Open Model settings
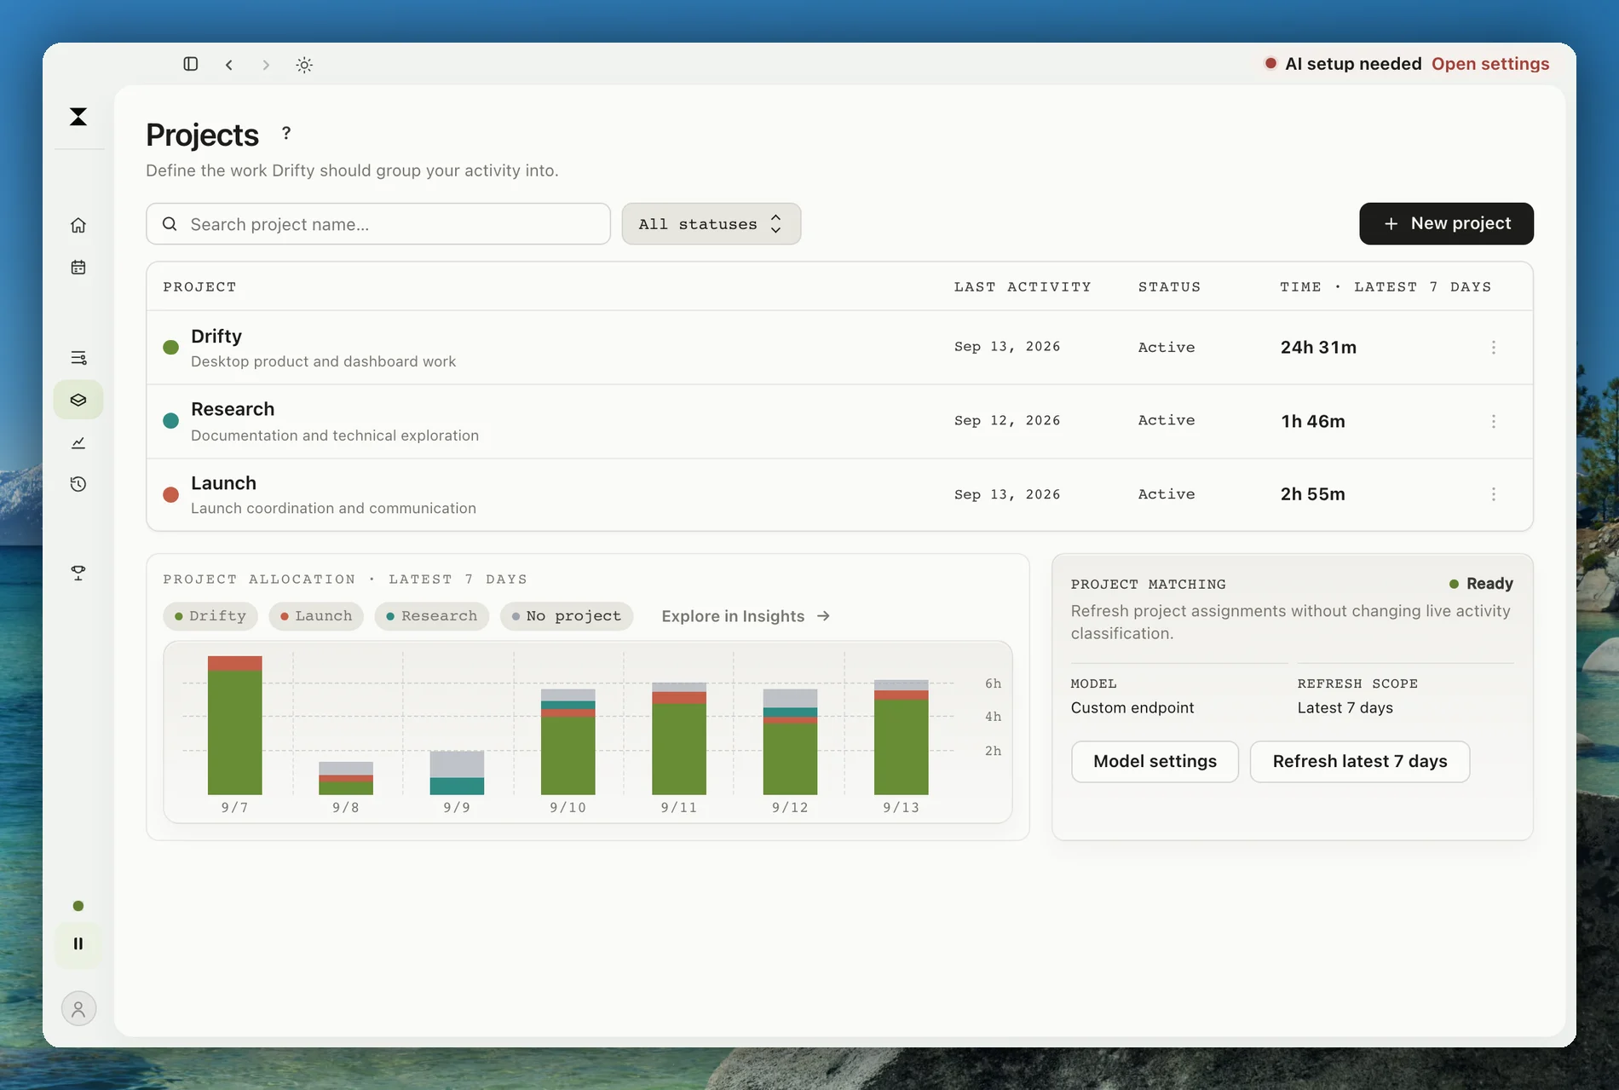The height and width of the screenshot is (1090, 1619). (1155, 762)
